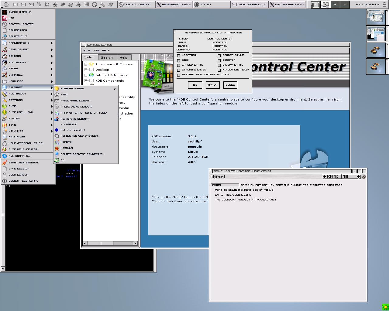Open the File menu in Control Center
Viewport: 389px width, 311px height.
(x=87, y=50)
